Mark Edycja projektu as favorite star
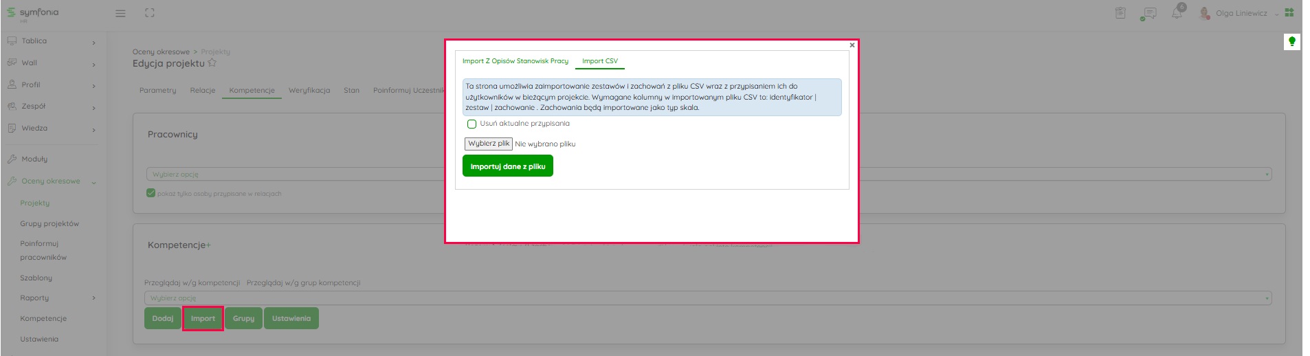 pyautogui.click(x=212, y=63)
